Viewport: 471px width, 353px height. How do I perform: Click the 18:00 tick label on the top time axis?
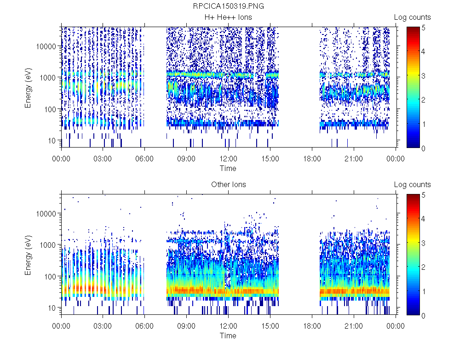pos(312,159)
